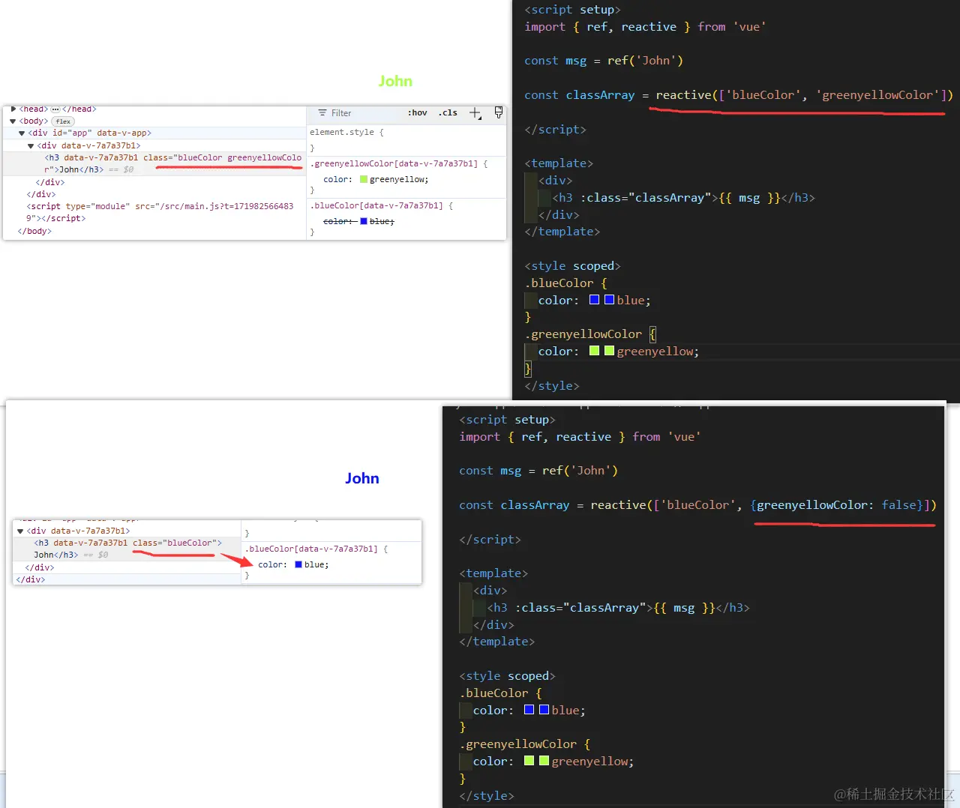
Task: Toggle the :hov element state panel
Action: [418, 113]
